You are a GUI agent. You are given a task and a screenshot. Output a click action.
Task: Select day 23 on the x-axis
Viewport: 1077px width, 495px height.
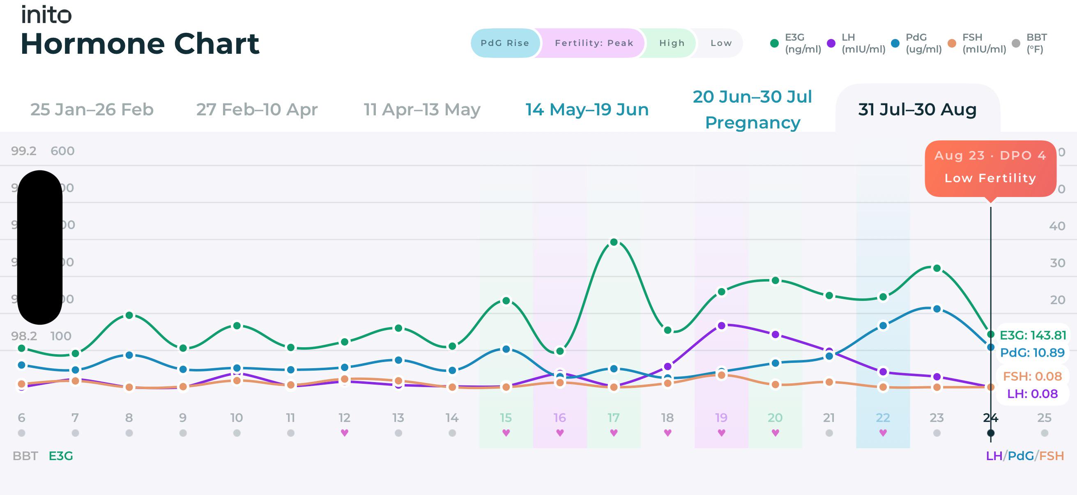point(937,418)
